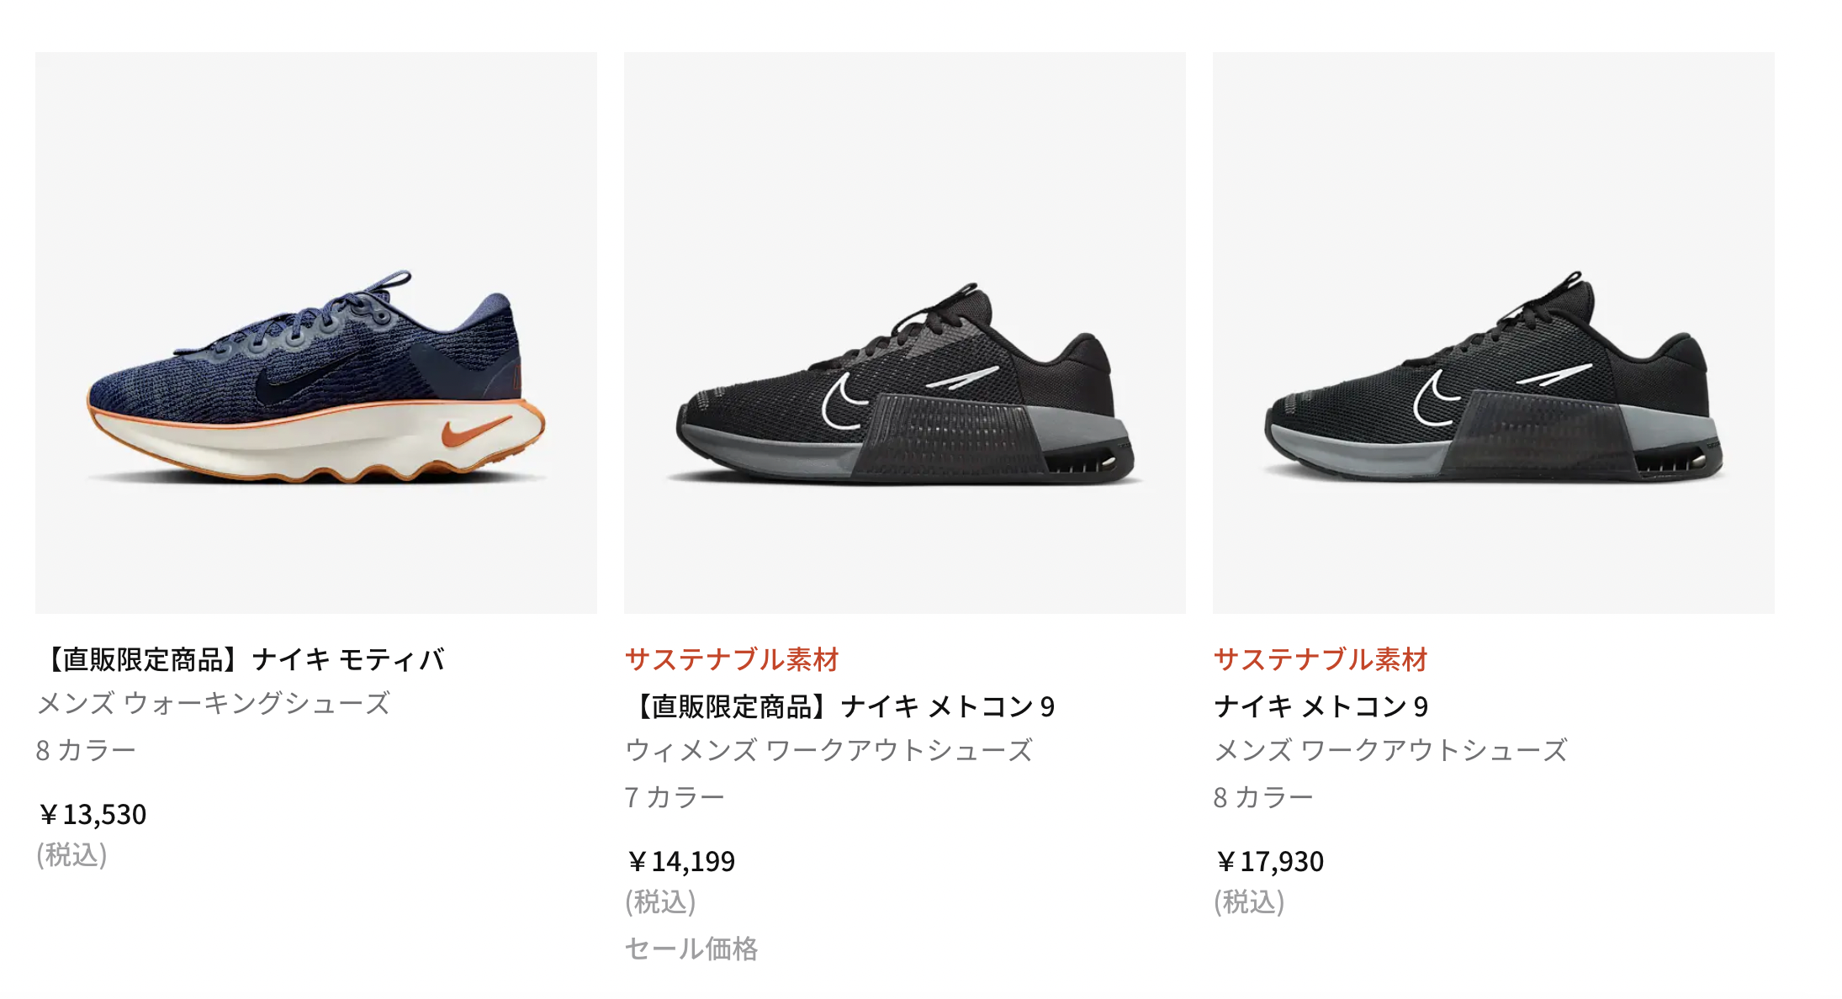Open the women's Metcon 9 shoe image

tap(905, 333)
